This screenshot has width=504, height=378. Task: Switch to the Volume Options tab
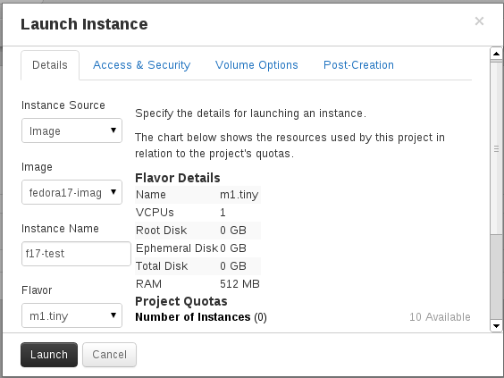(256, 65)
